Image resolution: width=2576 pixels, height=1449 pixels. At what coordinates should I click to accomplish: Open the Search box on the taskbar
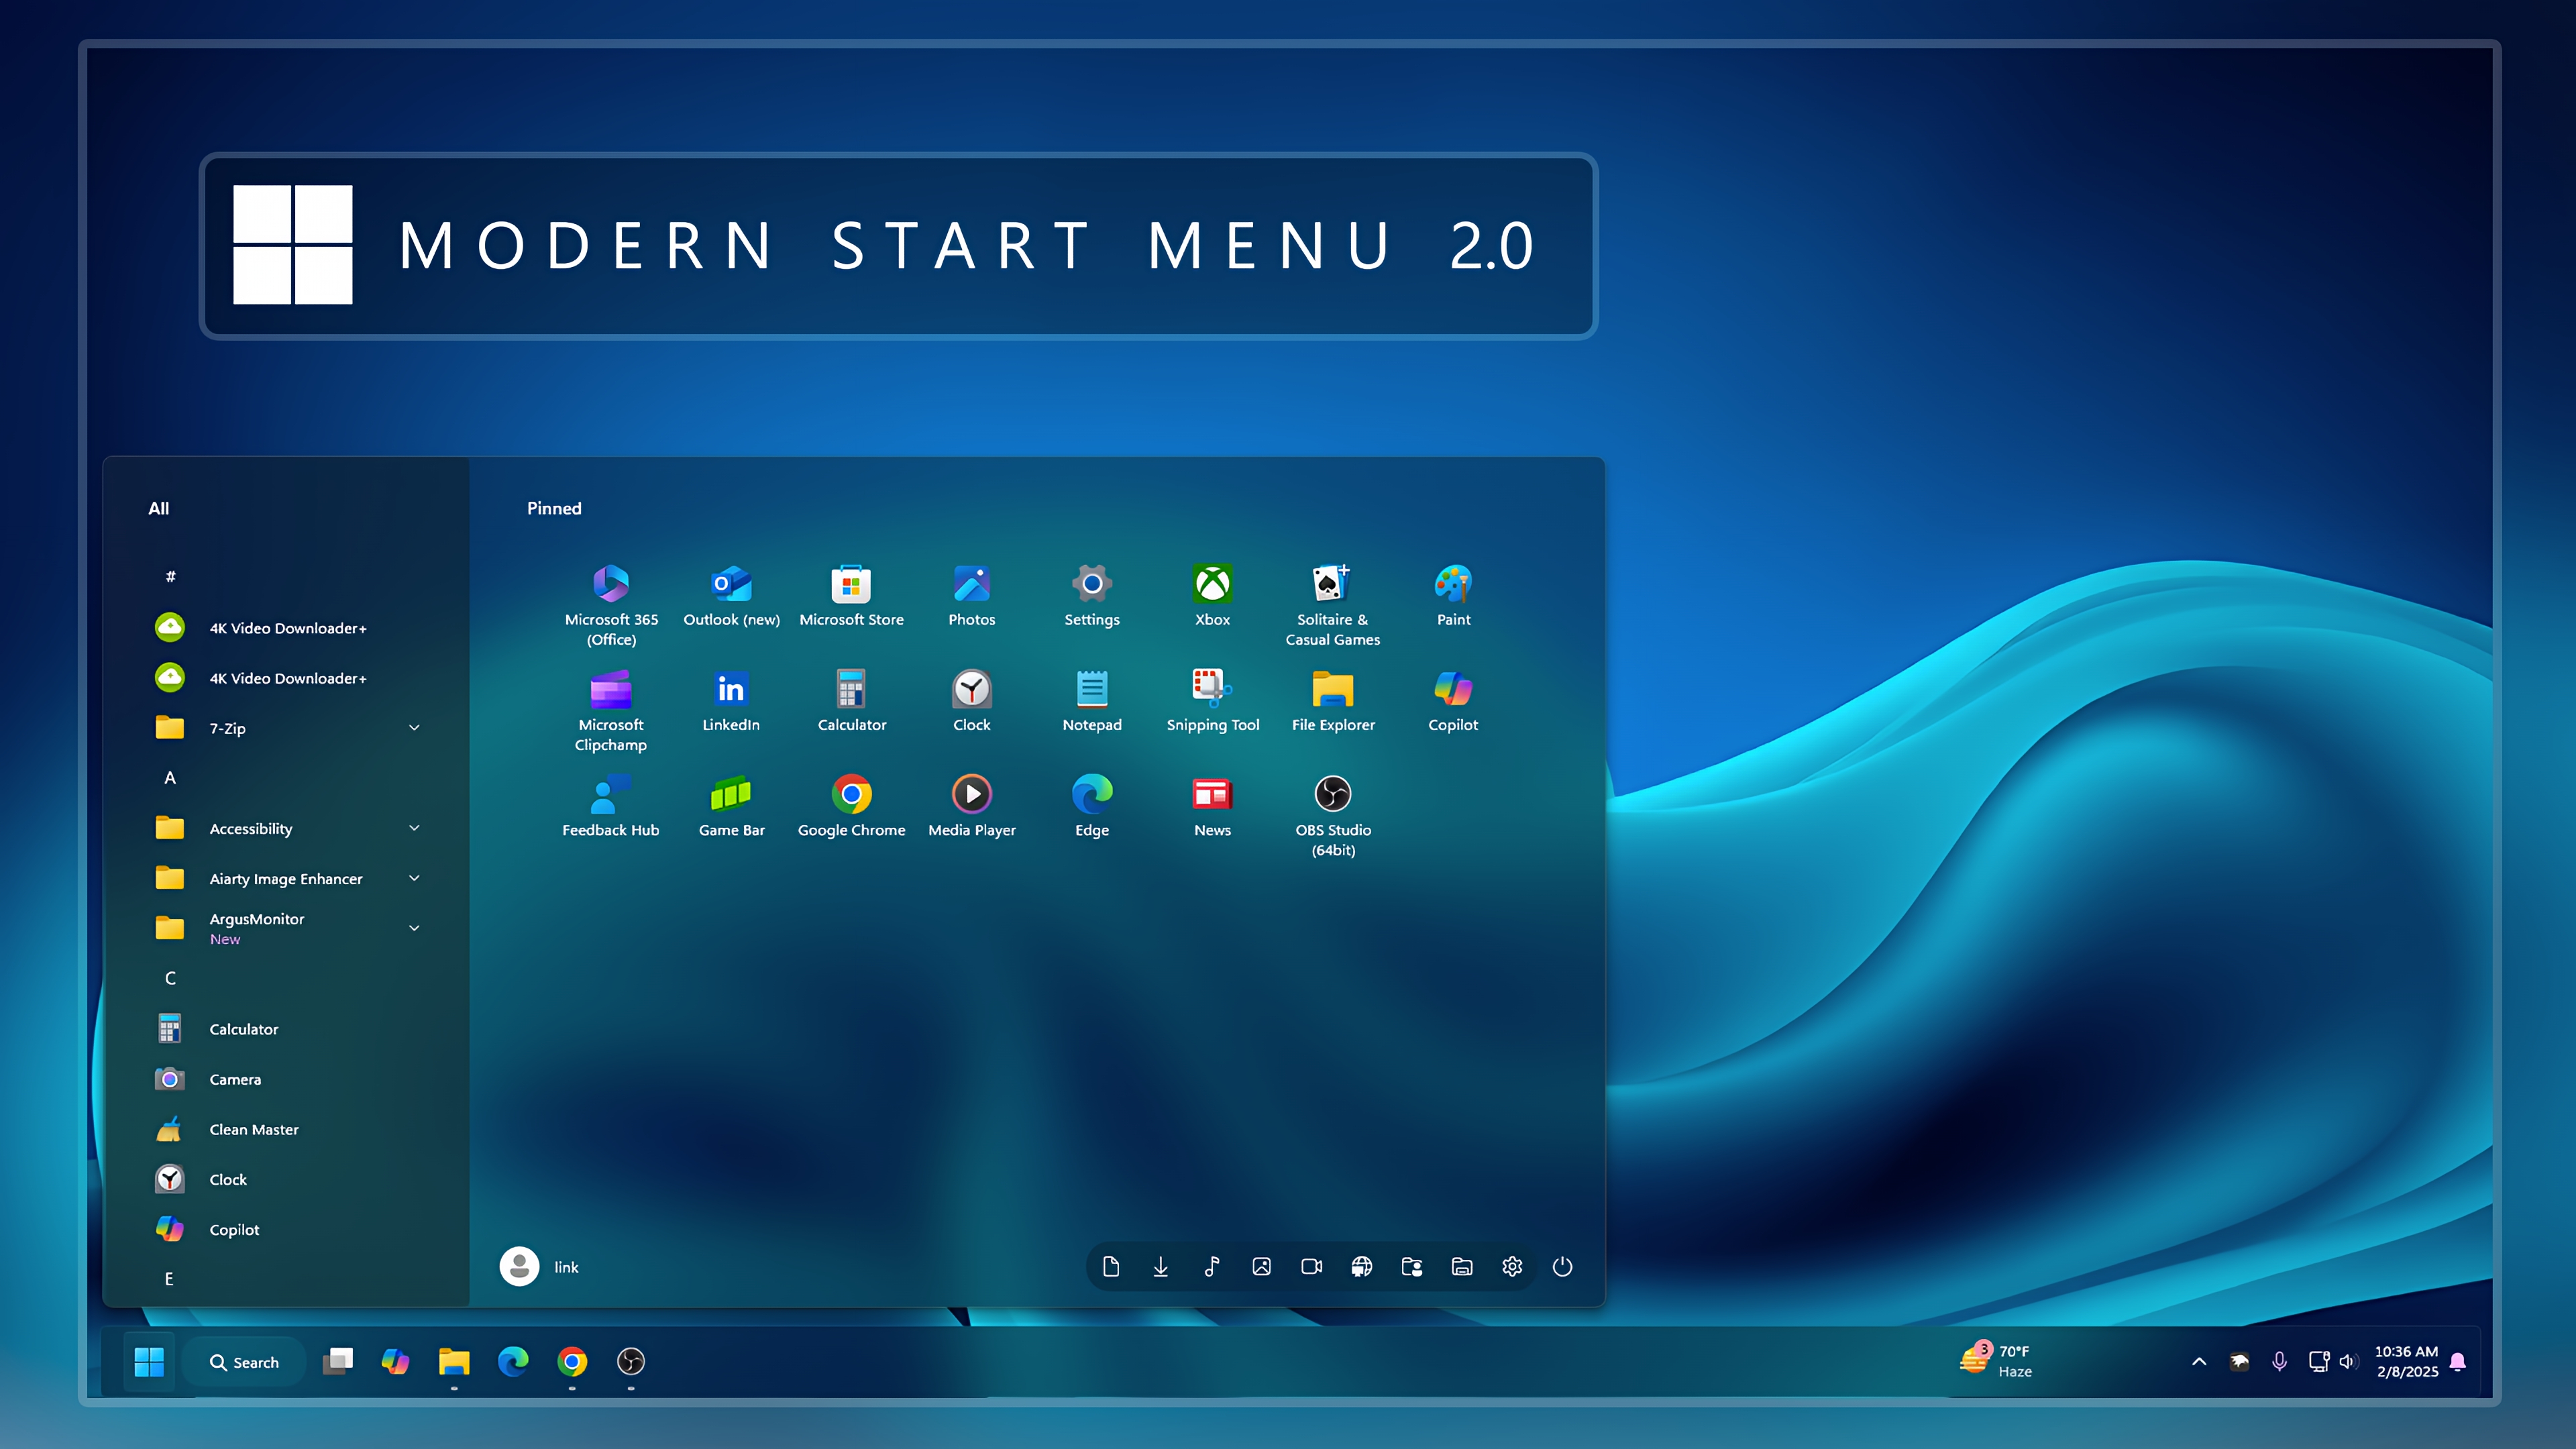tap(243, 1361)
